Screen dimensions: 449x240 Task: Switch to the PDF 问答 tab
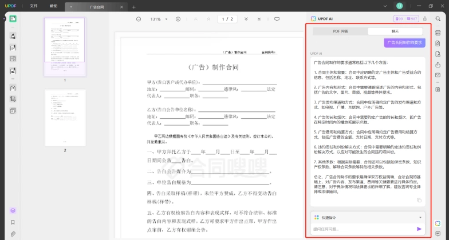340,31
